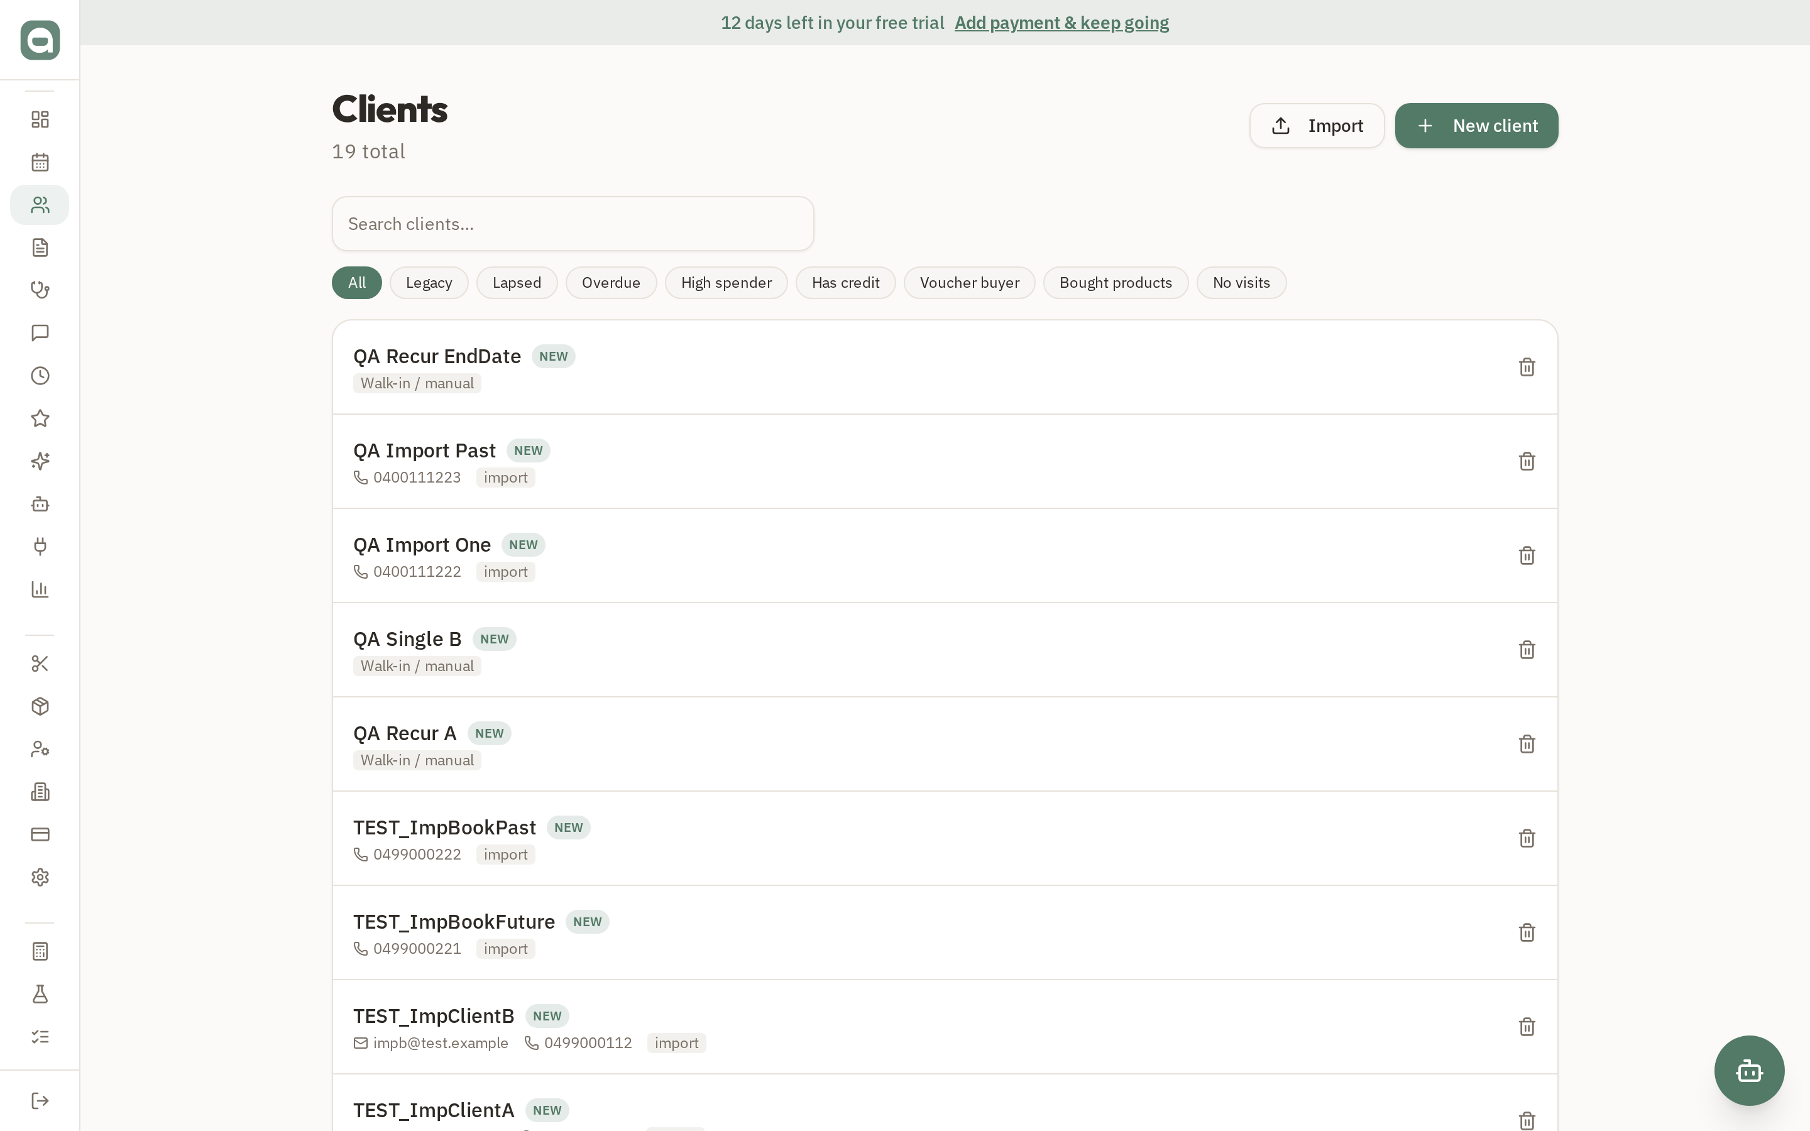Click the app logo at top left
The image size is (1810, 1131).
[40, 40]
